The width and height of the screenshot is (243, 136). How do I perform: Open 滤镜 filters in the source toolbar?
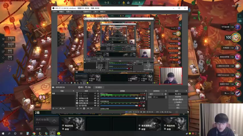point(88,87)
